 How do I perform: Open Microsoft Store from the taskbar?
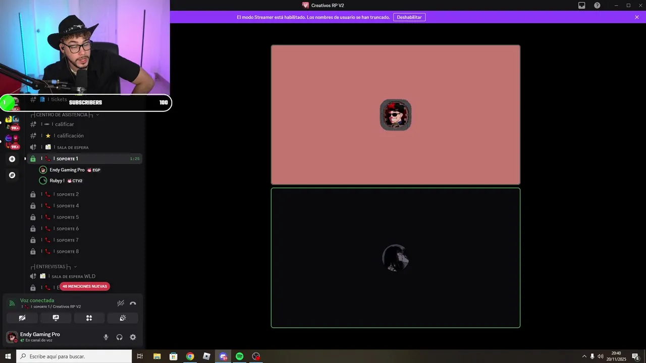[173, 356]
